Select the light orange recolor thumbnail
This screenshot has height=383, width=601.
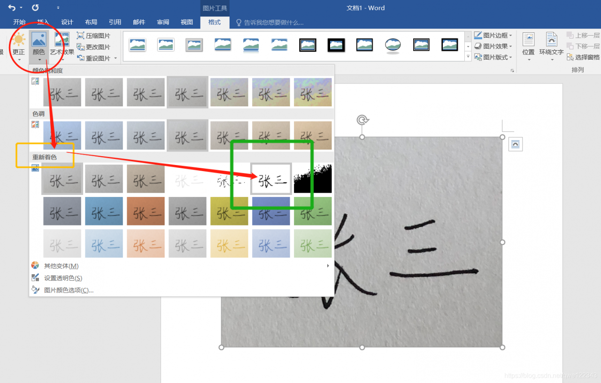click(x=146, y=243)
